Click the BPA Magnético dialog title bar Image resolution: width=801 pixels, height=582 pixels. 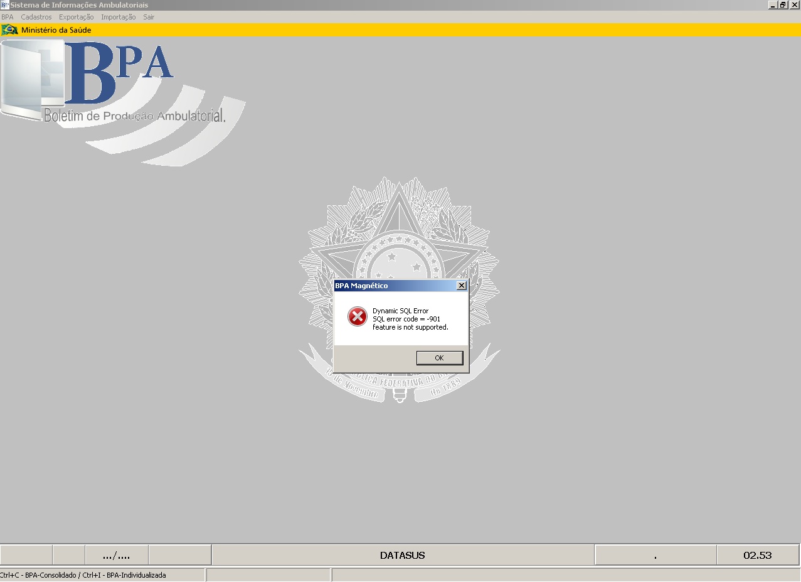pyautogui.click(x=395, y=286)
